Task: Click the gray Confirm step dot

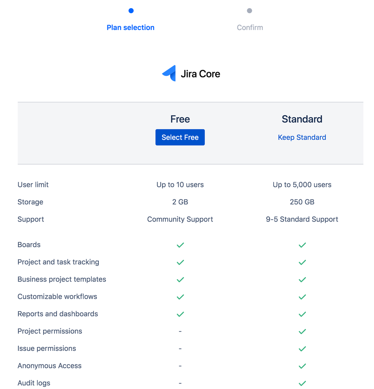Action: click(x=249, y=11)
